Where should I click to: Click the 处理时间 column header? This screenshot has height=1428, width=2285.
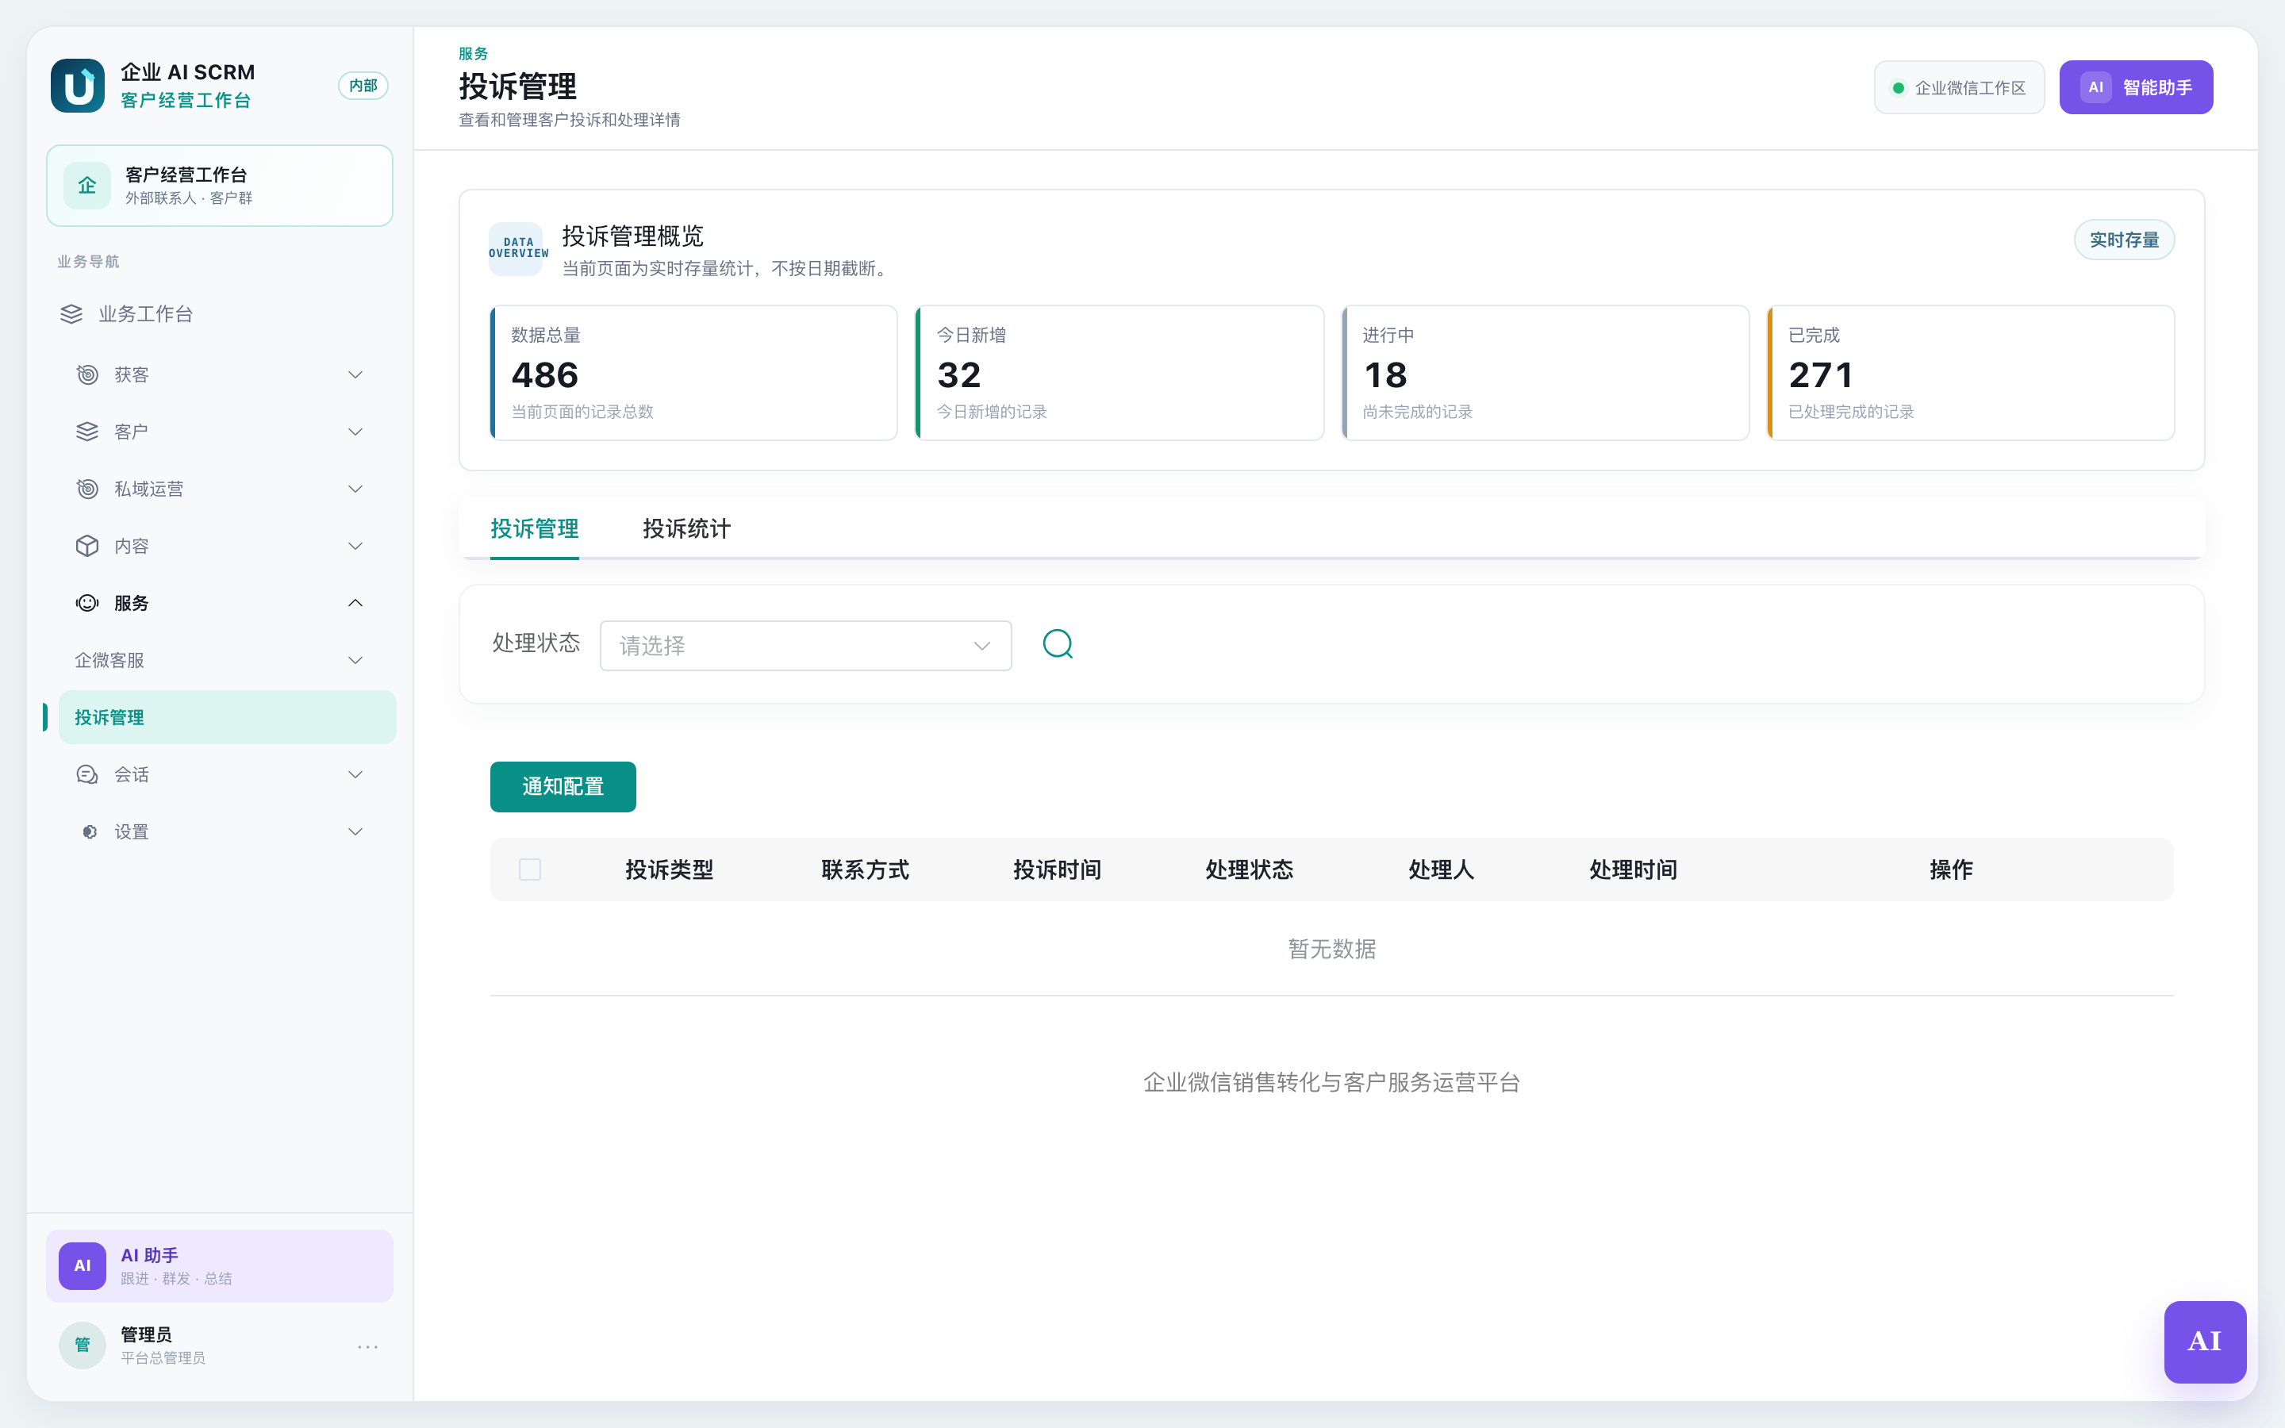pos(1633,869)
